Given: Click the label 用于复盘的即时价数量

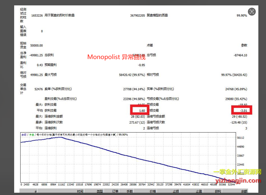Looking at the screenshot, I should [59, 15].
